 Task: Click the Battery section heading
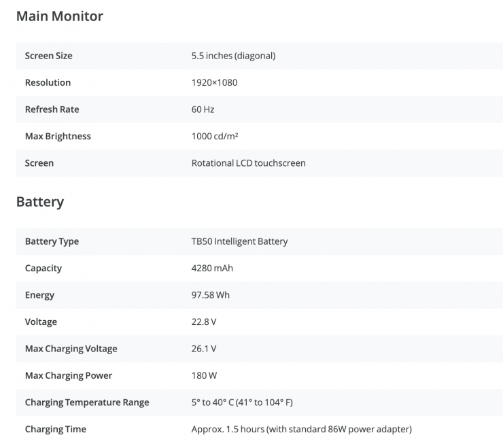(40, 202)
